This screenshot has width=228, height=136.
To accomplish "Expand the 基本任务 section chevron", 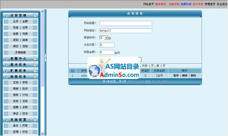I will pos(35,64).
